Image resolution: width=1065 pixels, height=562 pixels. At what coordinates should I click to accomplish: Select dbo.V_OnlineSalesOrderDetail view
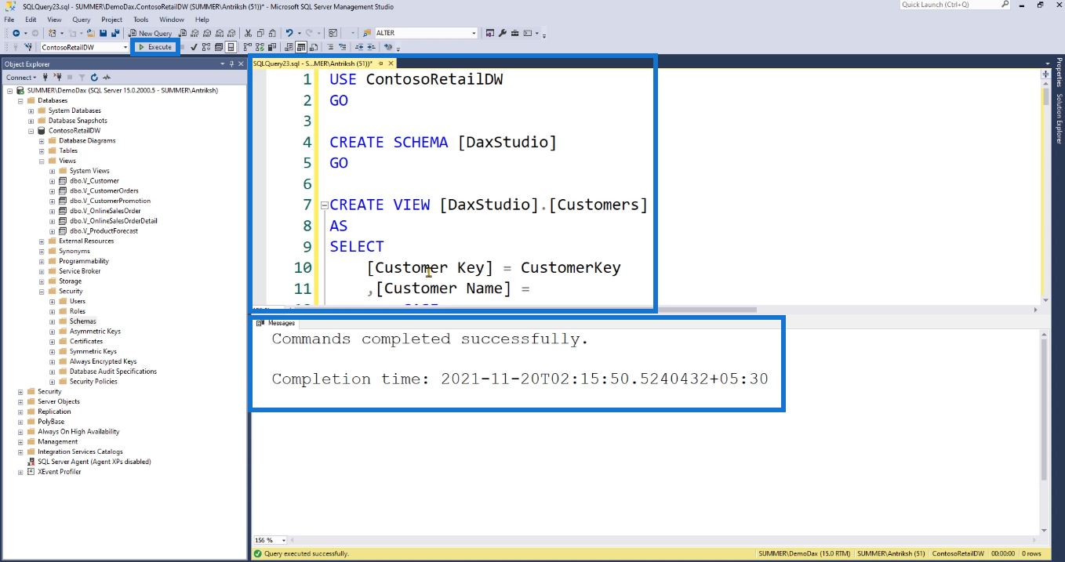[x=113, y=221]
